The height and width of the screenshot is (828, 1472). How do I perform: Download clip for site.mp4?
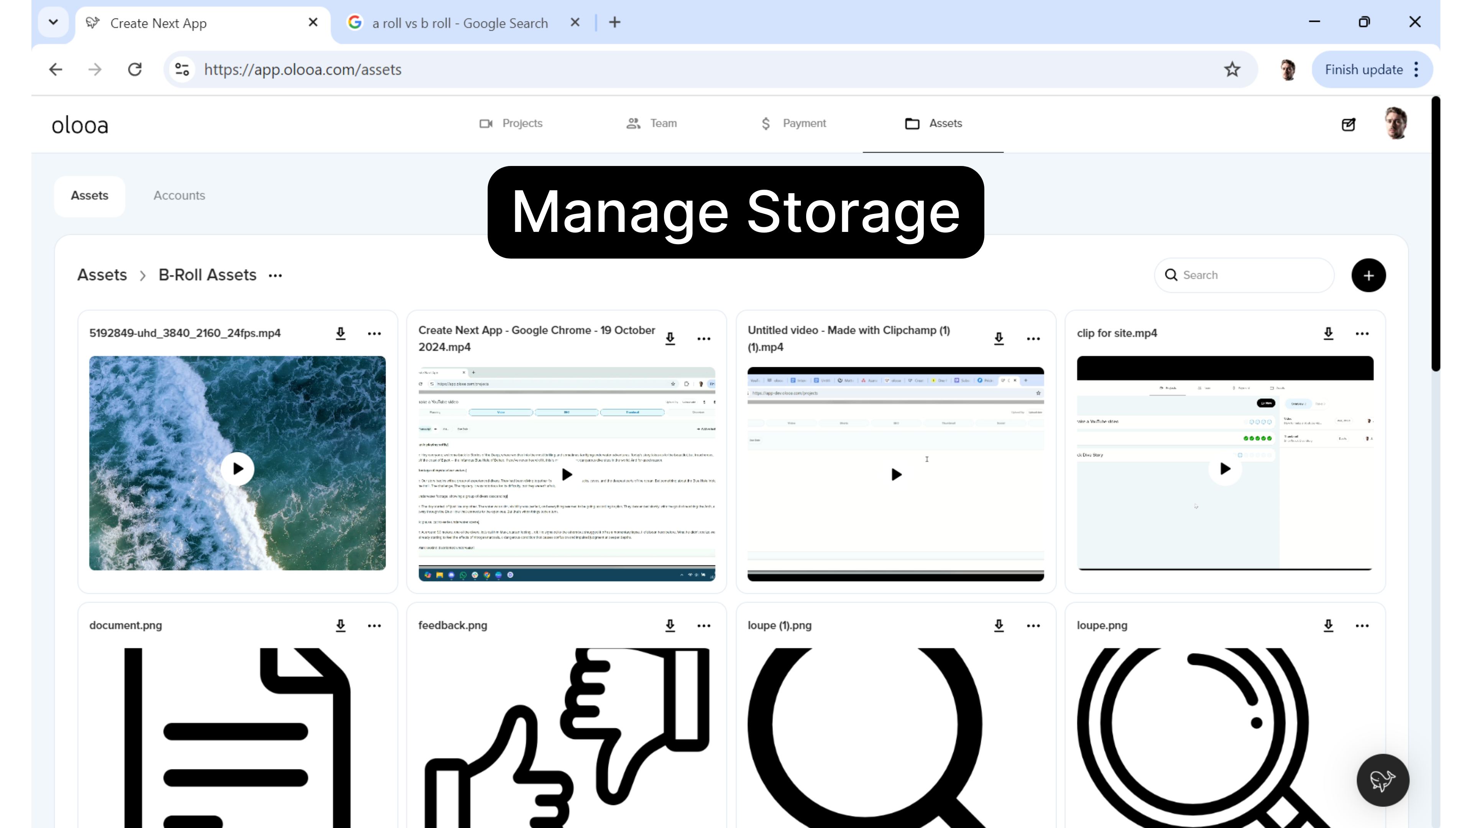point(1328,333)
